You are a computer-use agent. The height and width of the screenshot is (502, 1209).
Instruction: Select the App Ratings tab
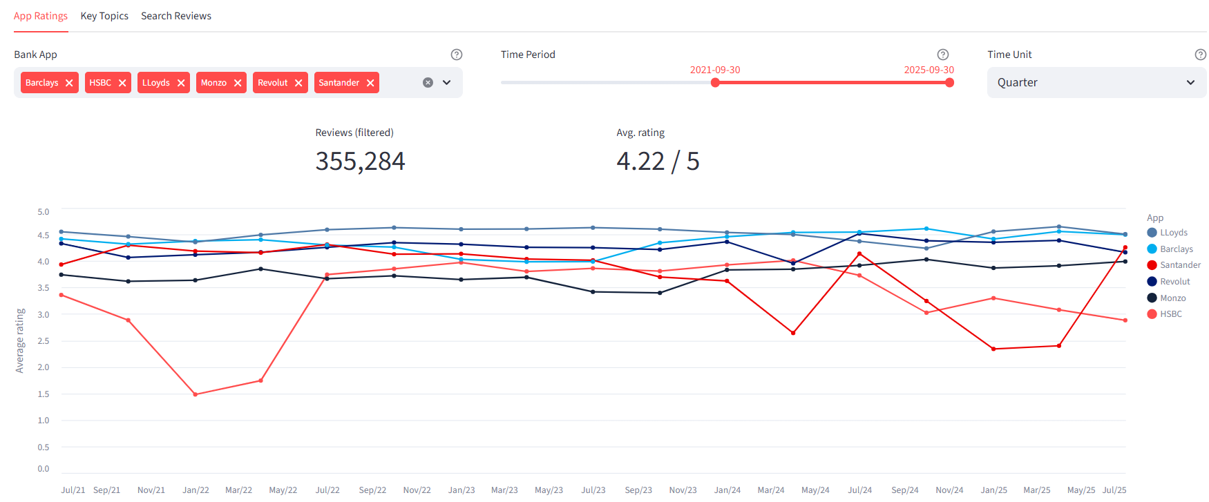pyautogui.click(x=41, y=16)
